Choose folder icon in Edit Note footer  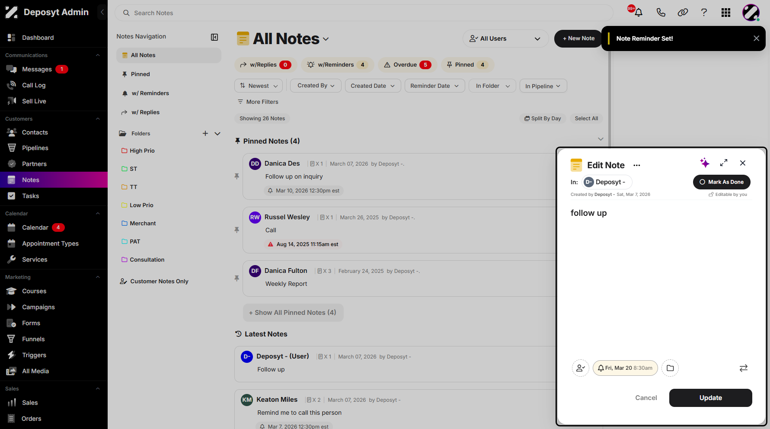(x=670, y=368)
